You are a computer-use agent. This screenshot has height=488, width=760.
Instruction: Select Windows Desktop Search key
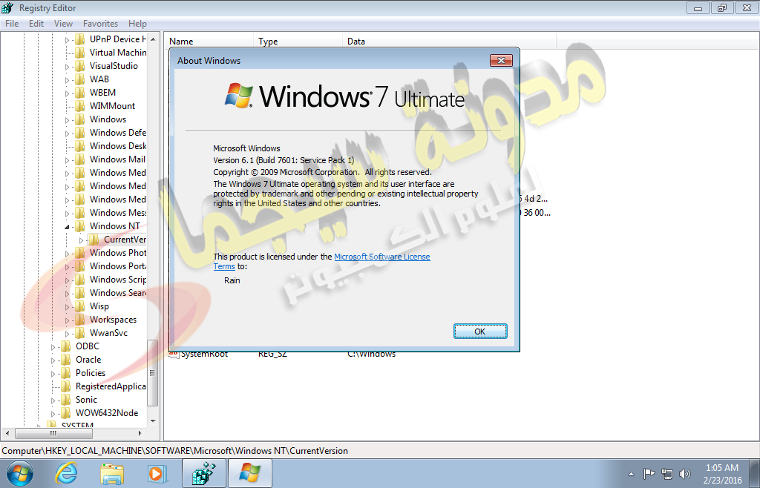point(118,145)
